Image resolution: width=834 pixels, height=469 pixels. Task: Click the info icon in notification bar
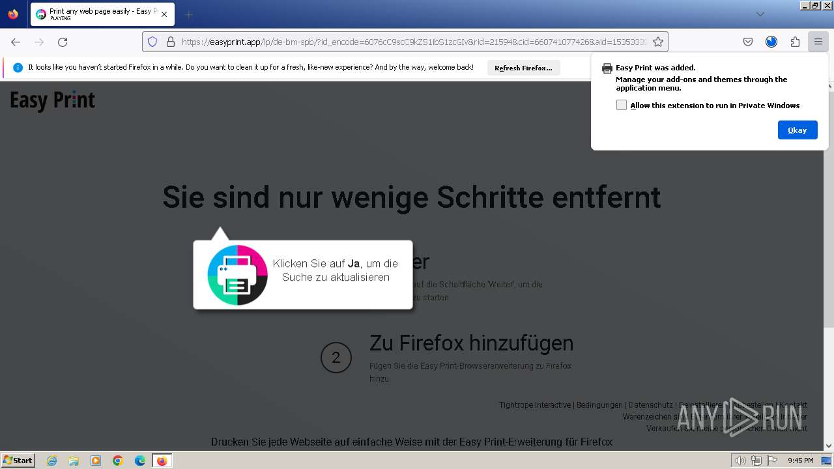tap(18, 68)
